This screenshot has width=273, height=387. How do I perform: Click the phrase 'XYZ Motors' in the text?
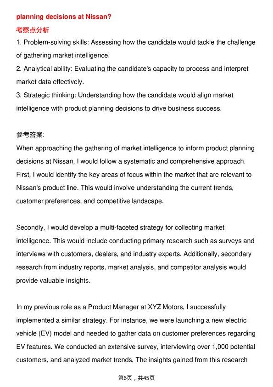tap(166, 307)
